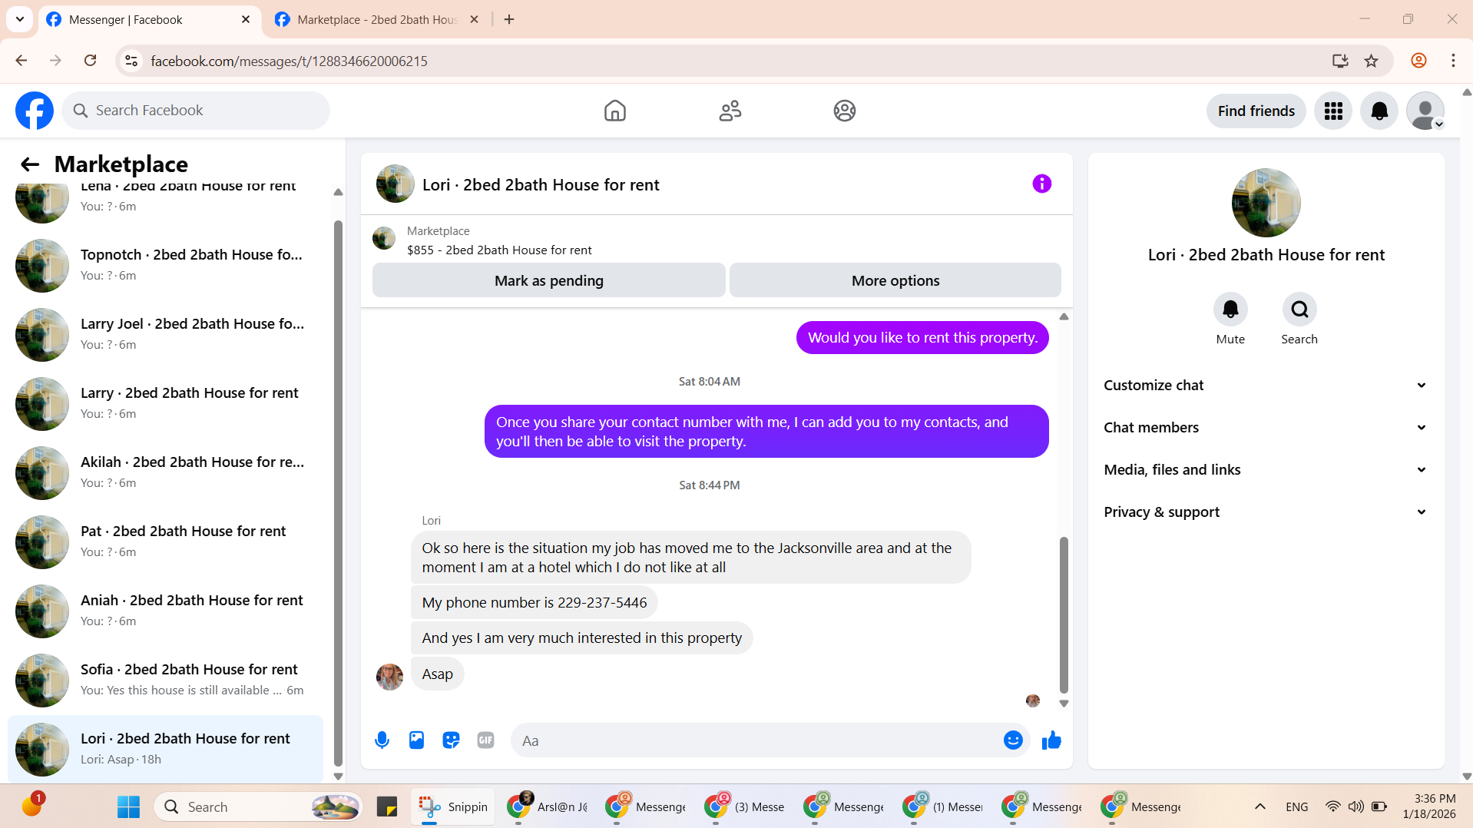1473x828 pixels.
Task: Expand Media, files and links section
Action: pos(1266,470)
